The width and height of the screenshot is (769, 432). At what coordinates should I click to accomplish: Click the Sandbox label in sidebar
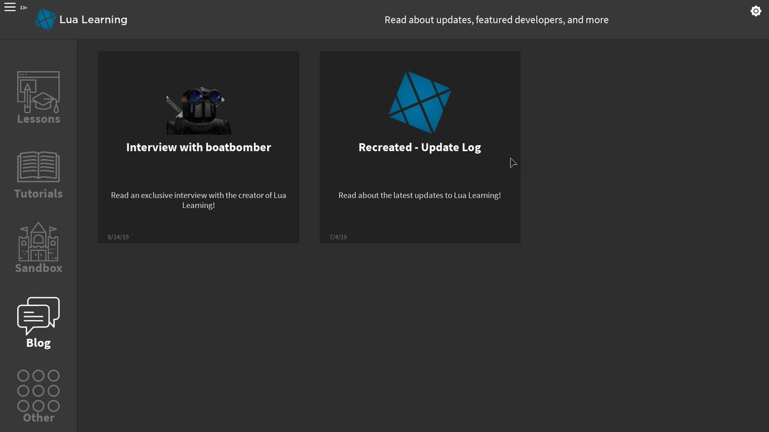pyautogui.click(x=38, y=268)
